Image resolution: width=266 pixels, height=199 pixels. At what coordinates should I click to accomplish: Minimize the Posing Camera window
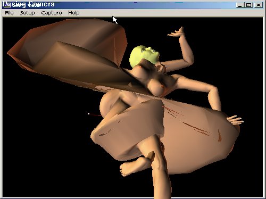pyautogui.click(x=240, y=5)
